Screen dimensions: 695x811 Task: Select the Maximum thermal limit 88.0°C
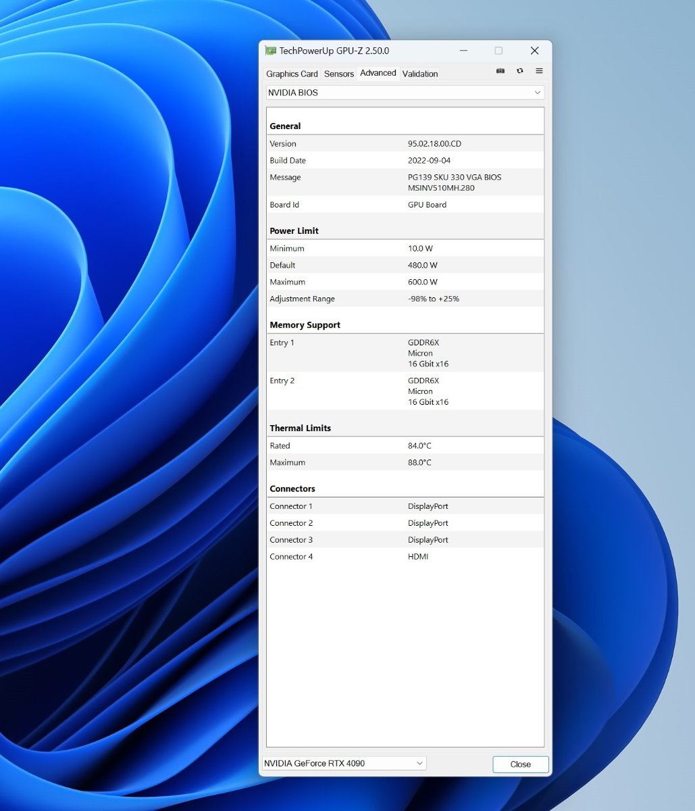(x=419, y=463)
